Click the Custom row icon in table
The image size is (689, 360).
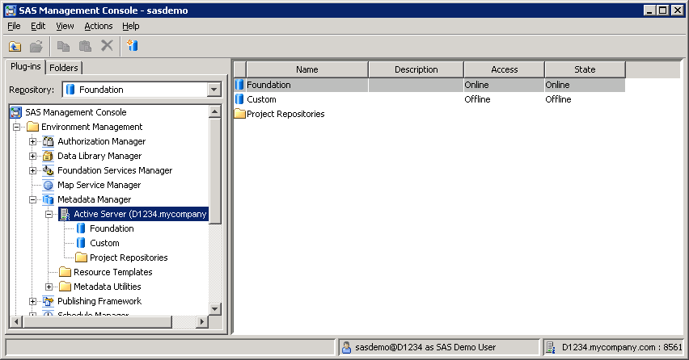click(239, 99)
